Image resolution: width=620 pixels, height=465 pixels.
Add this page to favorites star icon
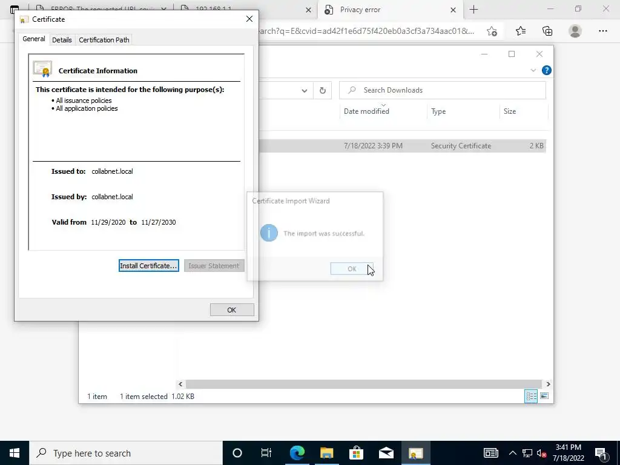click(492, 31)
